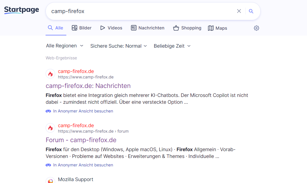The width and height of the screenshot is (307, 183).
Task: Switch to the Bilder tab
Action: pyautogui.click(x=82, y=28)
